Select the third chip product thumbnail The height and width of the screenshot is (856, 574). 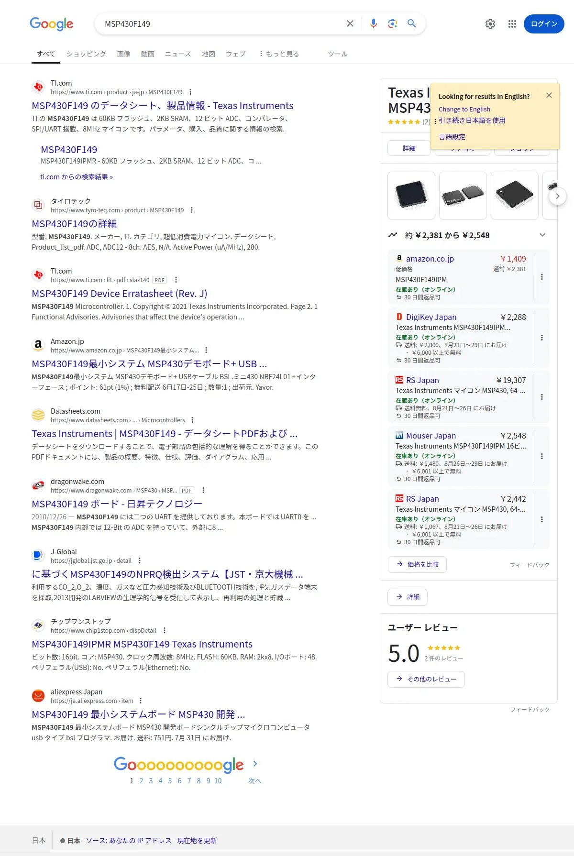coord(514,196)
